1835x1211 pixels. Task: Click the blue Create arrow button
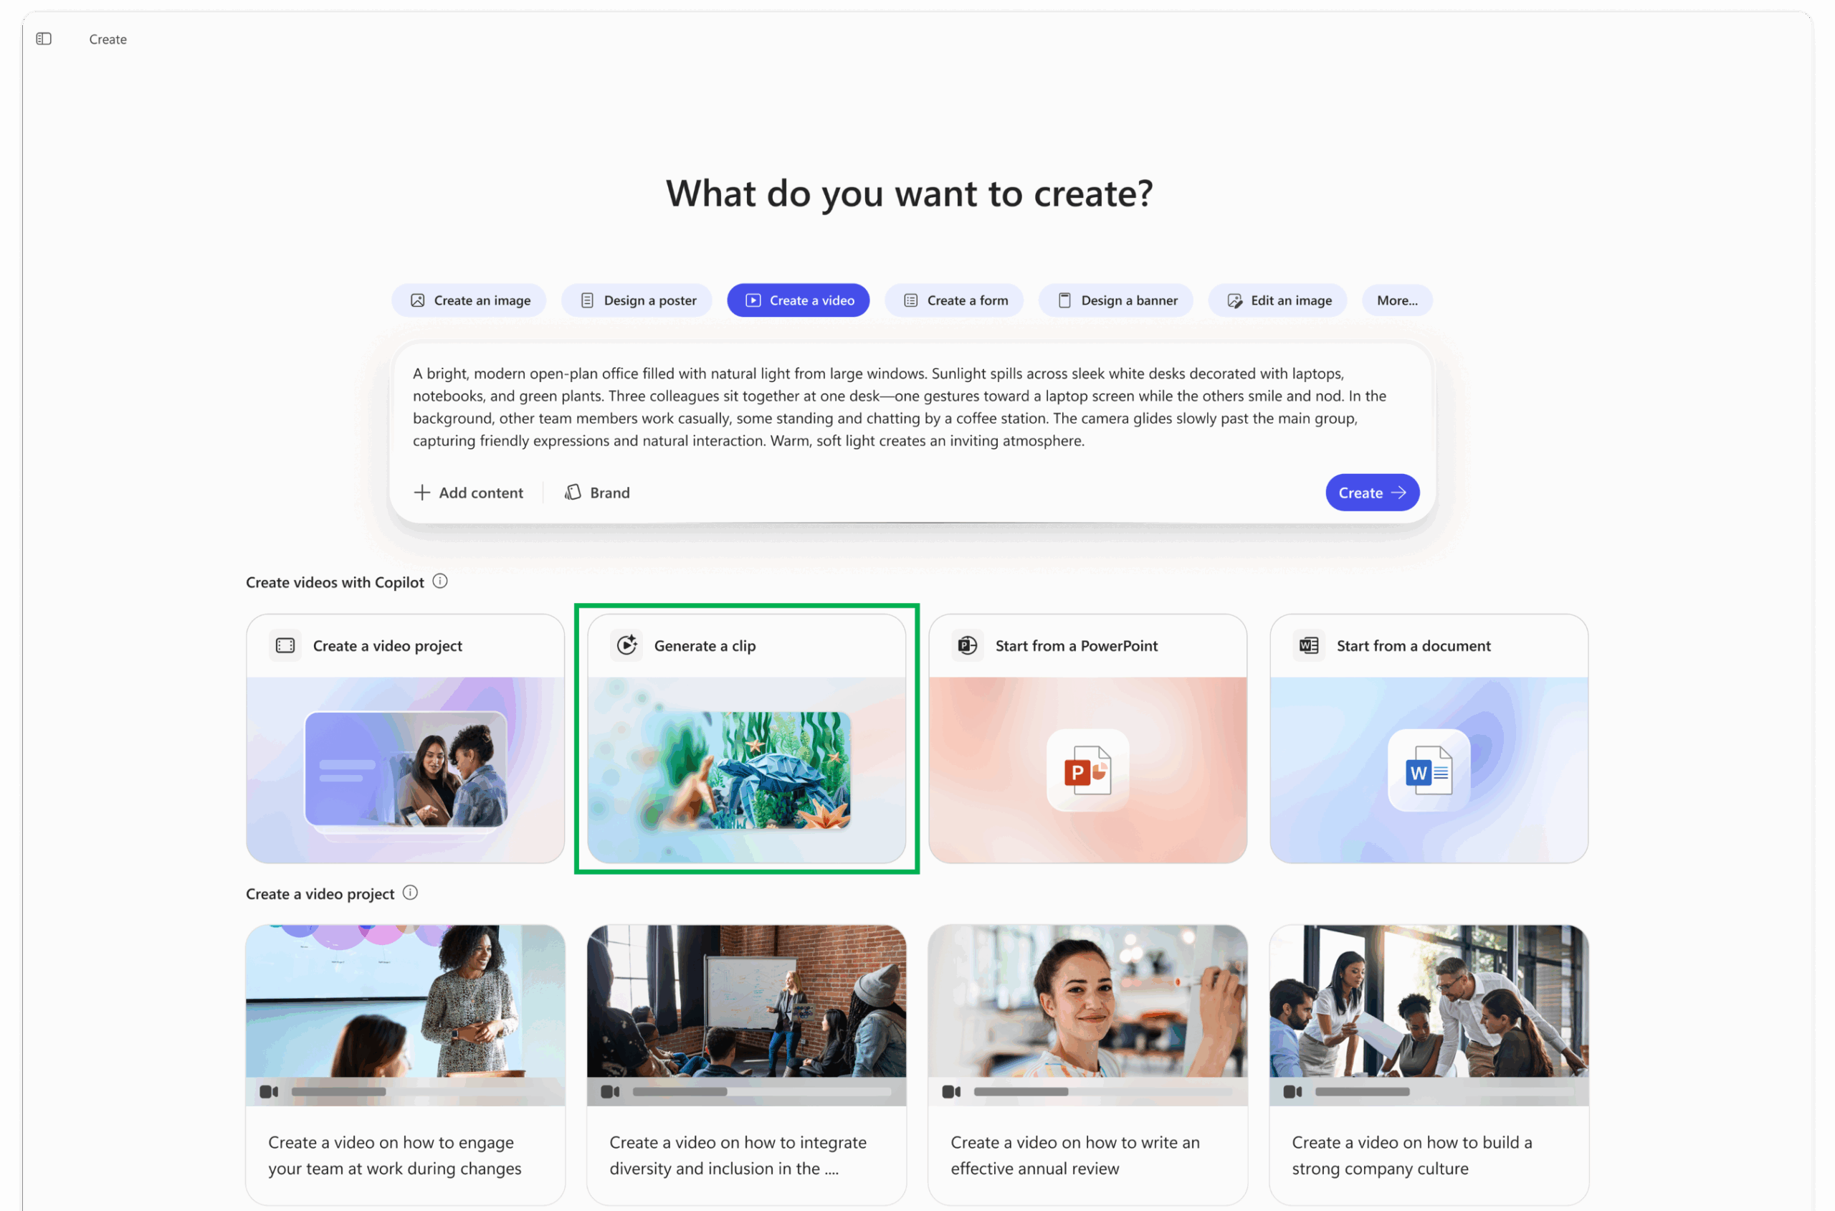[x=1373, y=493]
